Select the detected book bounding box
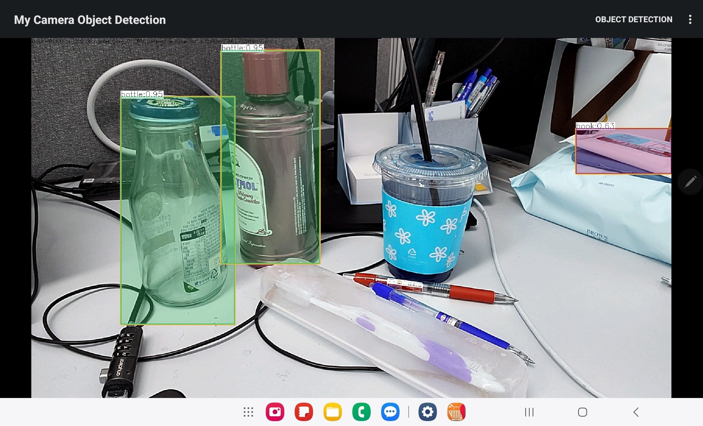The width and height of the screenshot is (703, 426). pyautogui.click(x=623, y=151)
